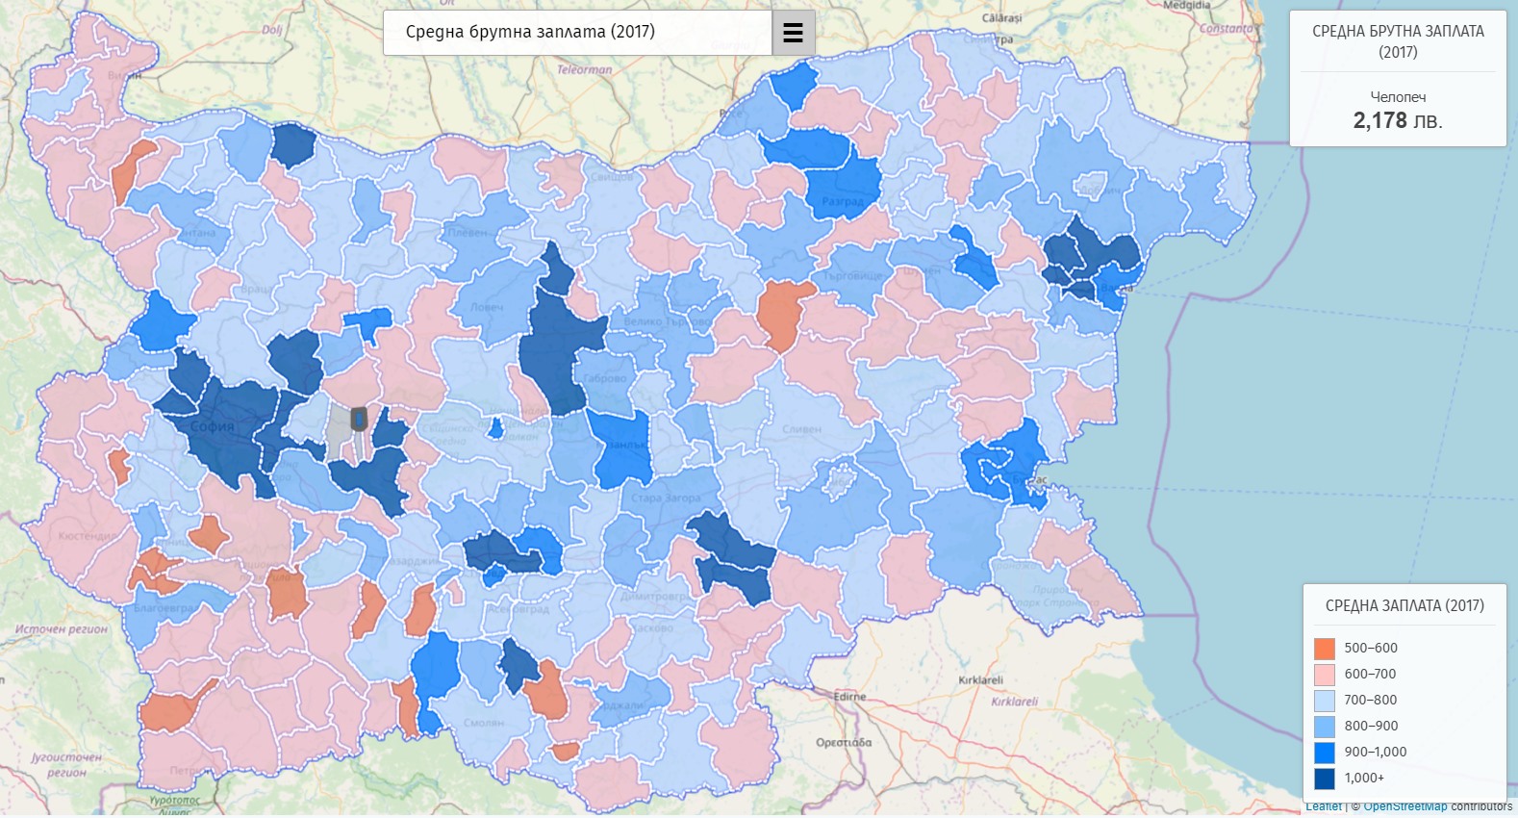Click the 900–1,000 bright blue legend swatch

pyautogui.click(x=1325, y=753)
